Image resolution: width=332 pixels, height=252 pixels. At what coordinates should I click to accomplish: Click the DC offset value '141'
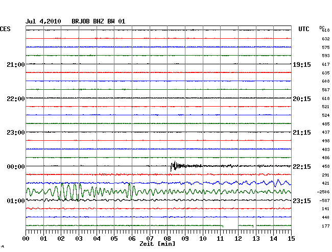pos(326,209)
